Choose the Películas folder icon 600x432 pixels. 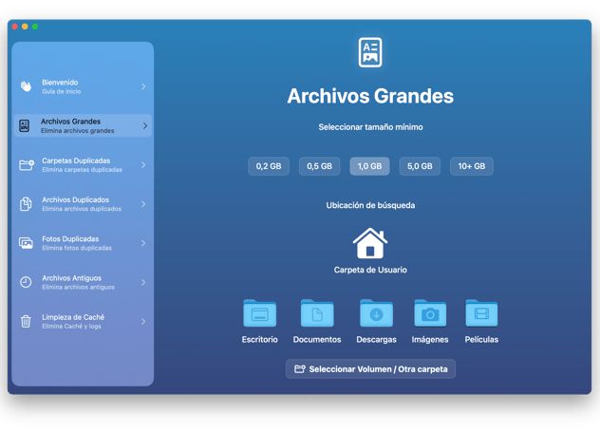pos(481,313)
